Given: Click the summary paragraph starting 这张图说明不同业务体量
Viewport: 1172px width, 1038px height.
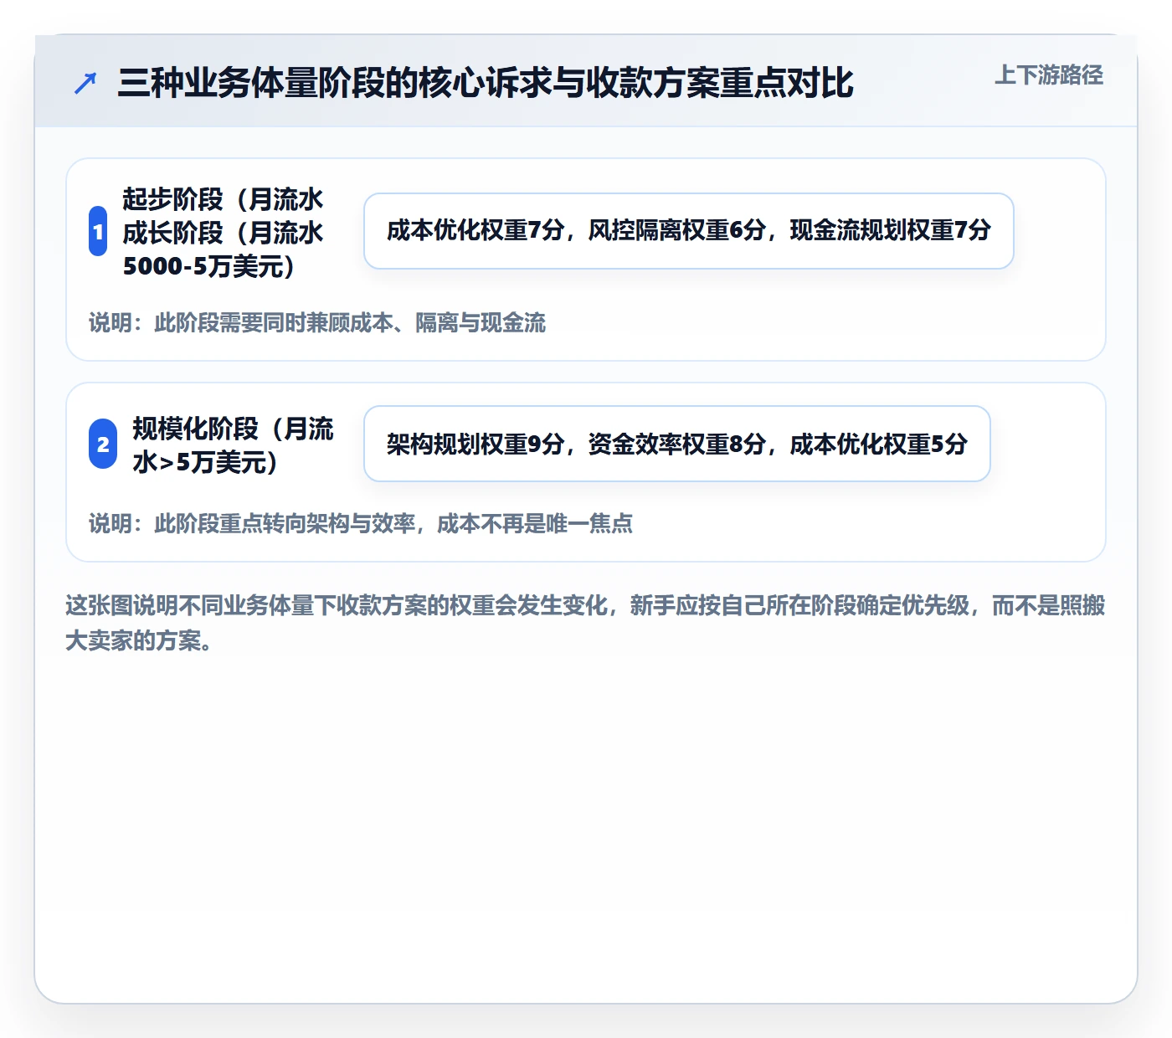Looking at the screenshot, I should click(586, 623).
